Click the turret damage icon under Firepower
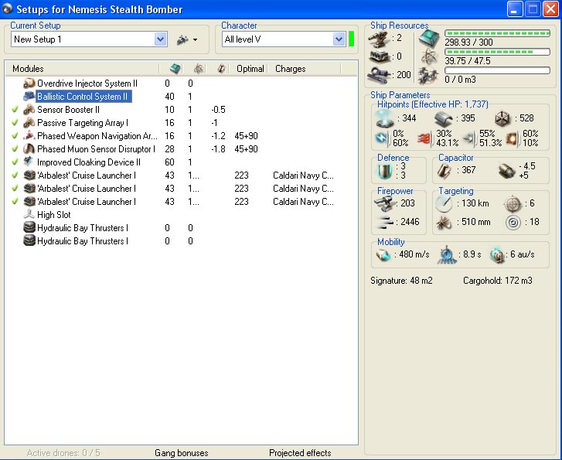The height and width of the screenshot is (460, 562). click(x=384, y=203)
